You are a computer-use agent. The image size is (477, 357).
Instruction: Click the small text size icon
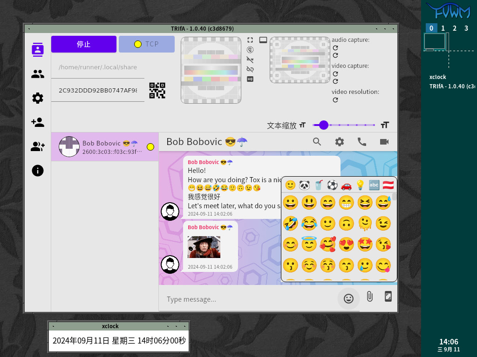(x=302, y=125)
